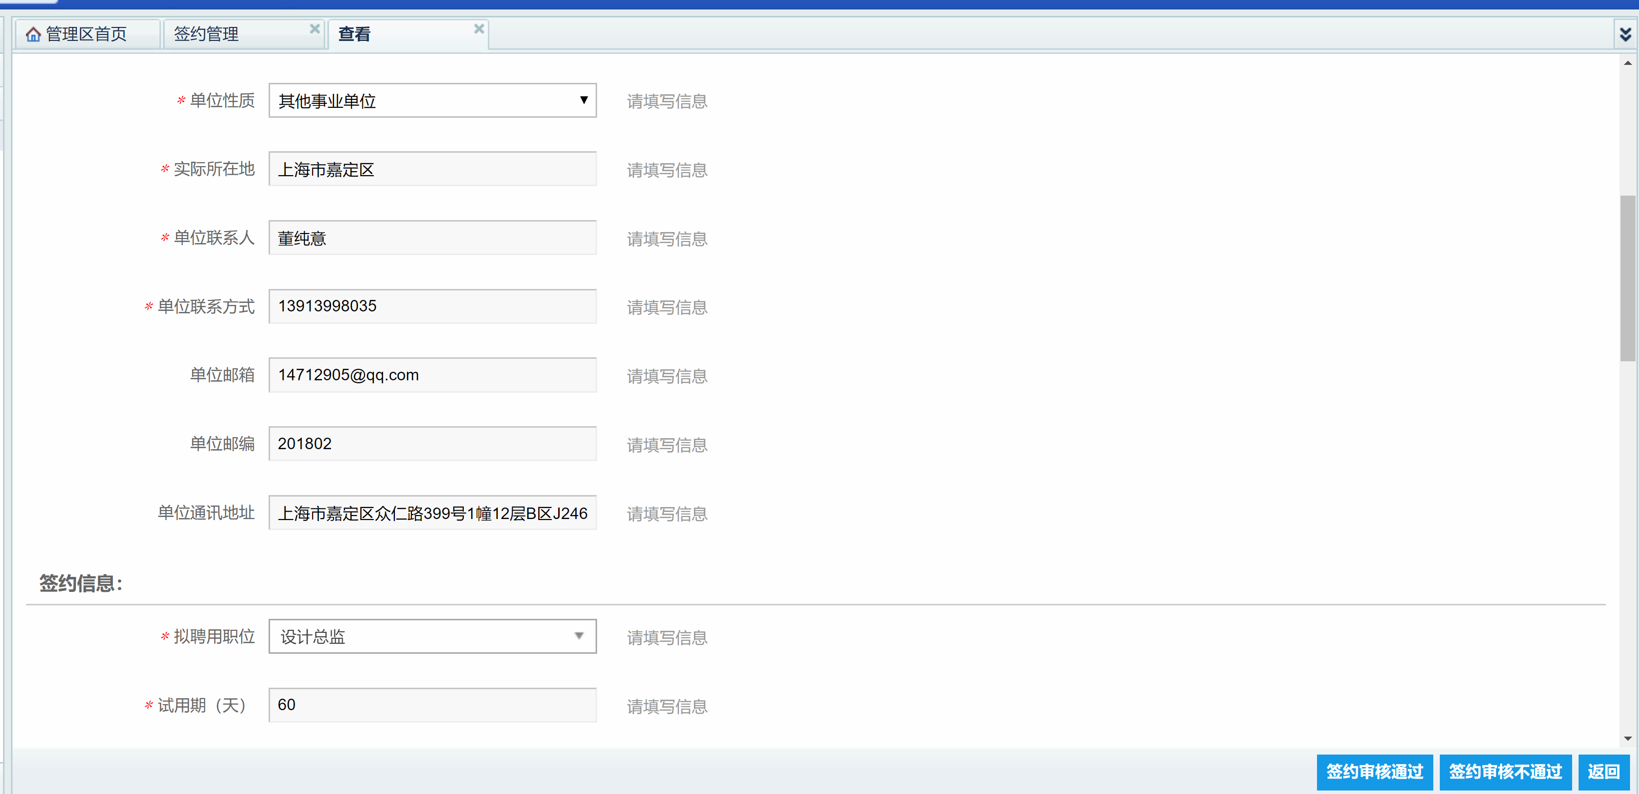Click the 请填写信息 hint beside 拟聘用职位
The width and height of the screenshot is (1639, 794).
pyautogui.click(x=667, y=637)
